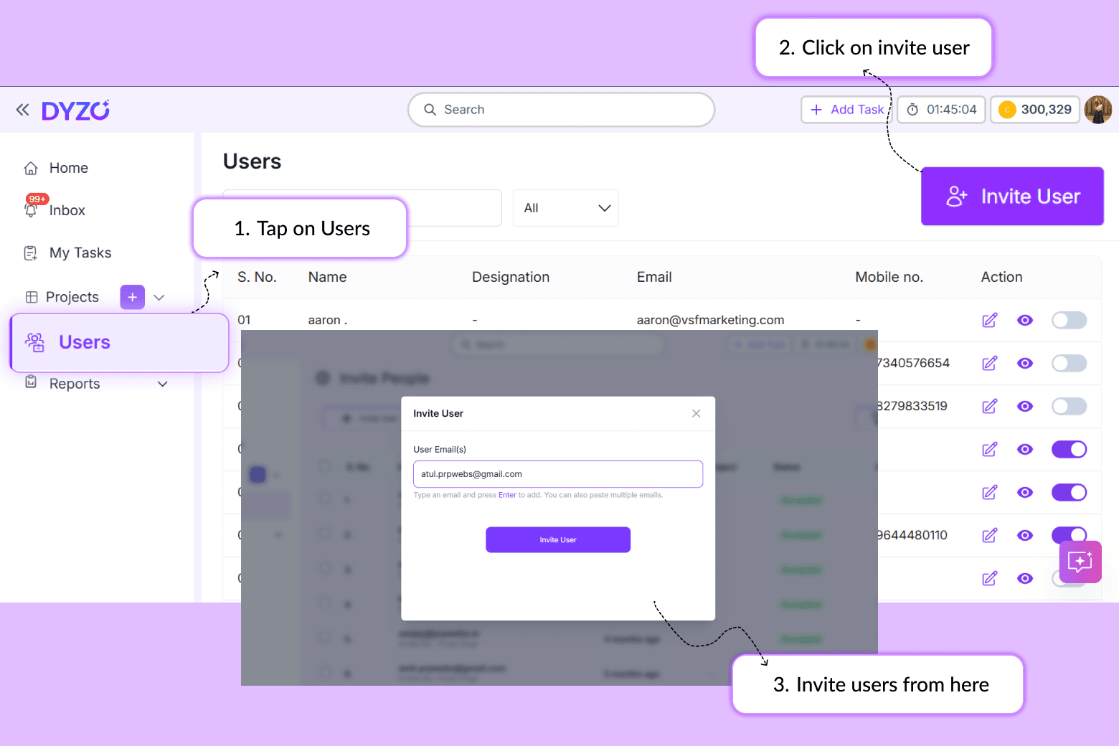The image size is (1119, 746).
Task: Click the large Invite User button
Action: pos(1012,197)
